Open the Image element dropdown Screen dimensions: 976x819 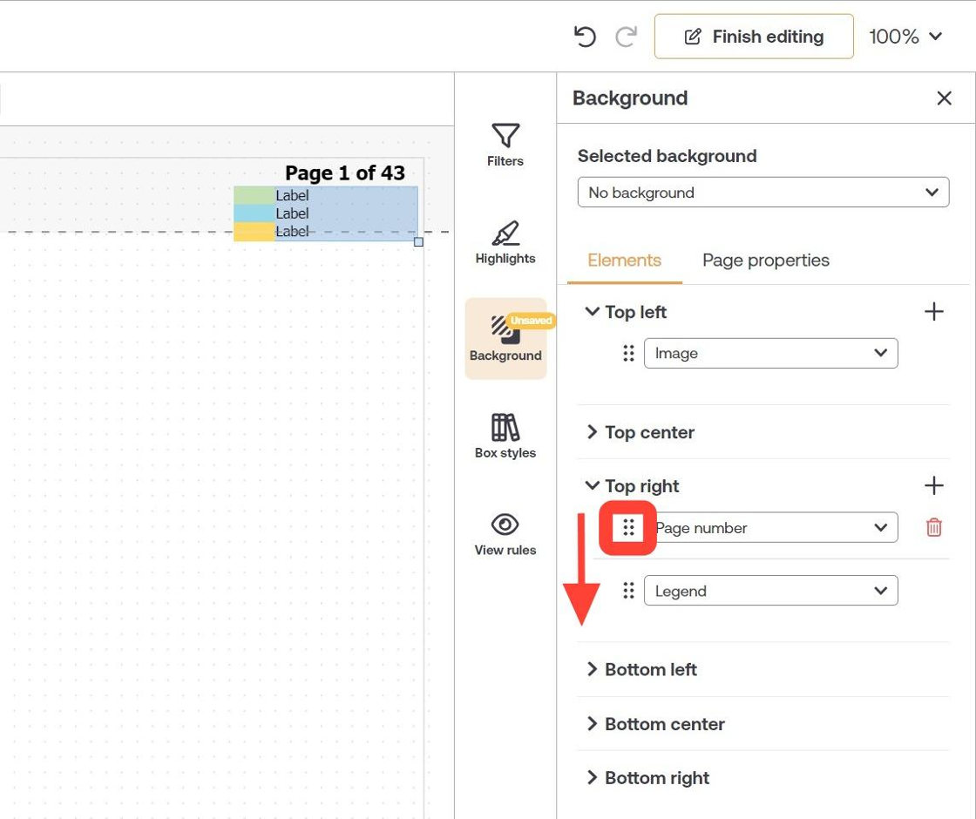tap(770, 354)
